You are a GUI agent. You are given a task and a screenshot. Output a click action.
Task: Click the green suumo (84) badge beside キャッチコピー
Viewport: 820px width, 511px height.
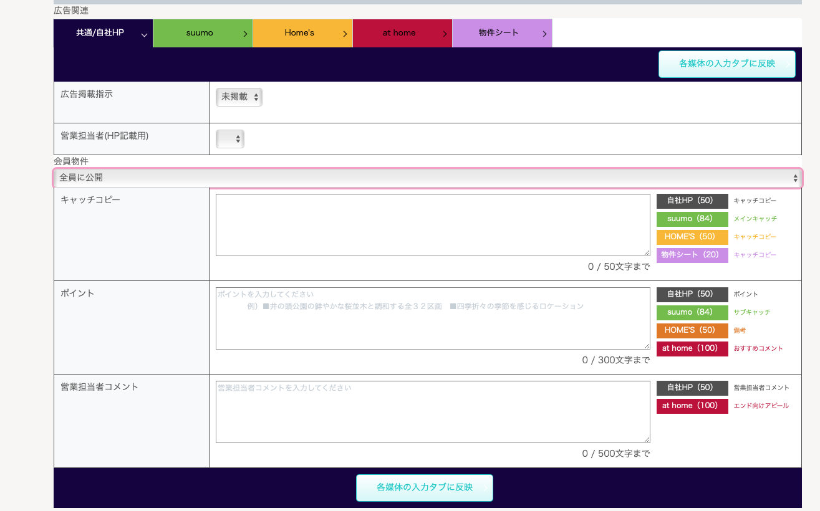click(x=692, y=219)
